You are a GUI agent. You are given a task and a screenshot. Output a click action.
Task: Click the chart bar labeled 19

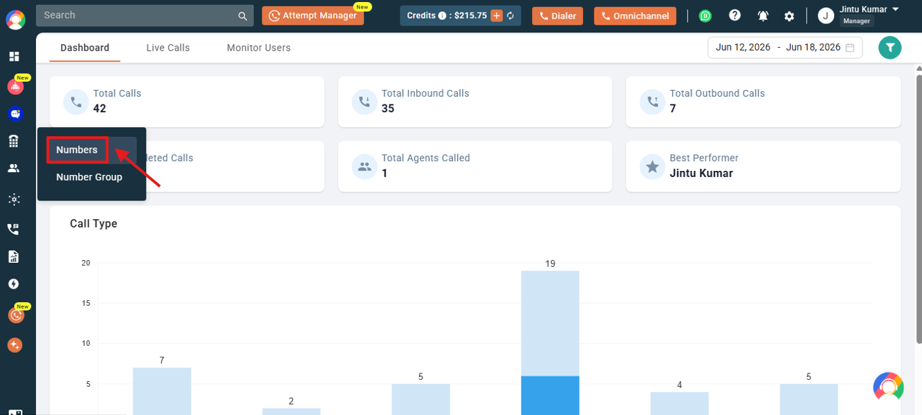(550, 342)
